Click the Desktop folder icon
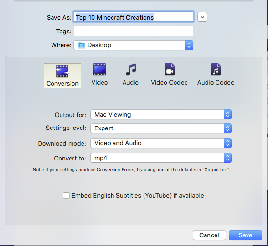This screenshot has height=246, width=268. tap(82, 45)
